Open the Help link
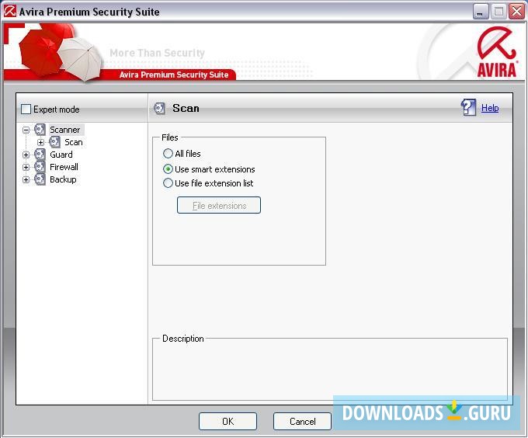Viewport: 528px width, 438px height. [x=490, y=108]
